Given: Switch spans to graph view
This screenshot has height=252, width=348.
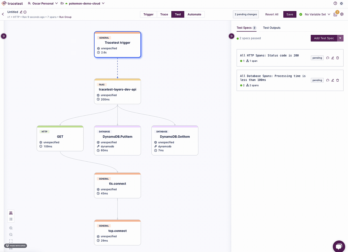Looking at the screenshot, I should (x=11, y=213).
